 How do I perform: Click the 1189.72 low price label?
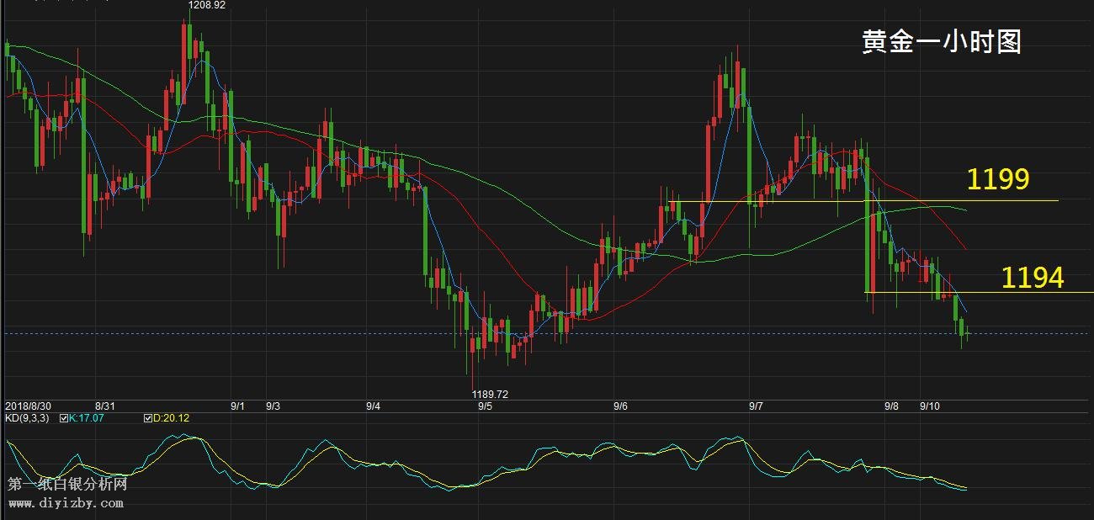point(490,394)
